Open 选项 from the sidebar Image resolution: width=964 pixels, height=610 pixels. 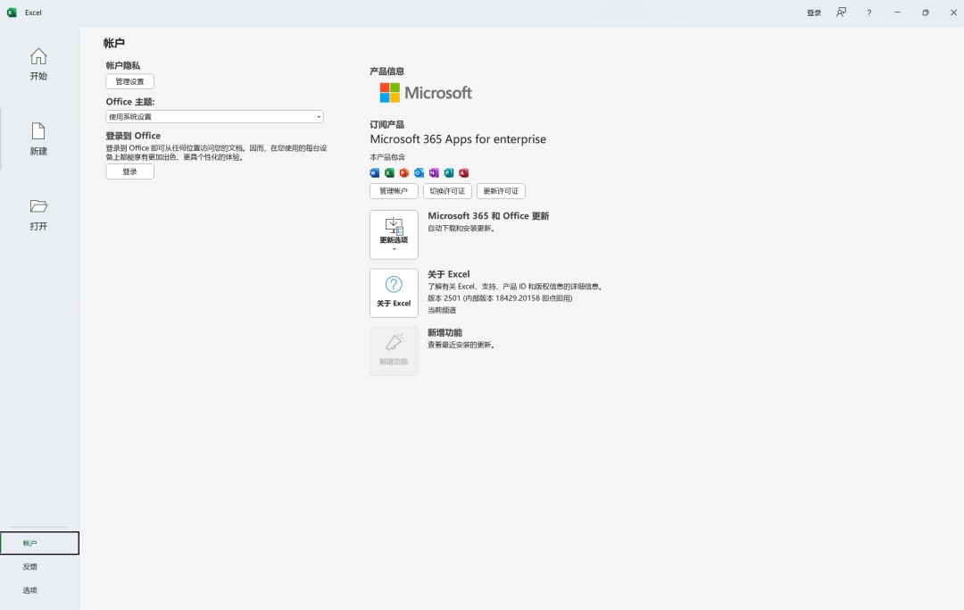pyautogui.click(x=40, y=589)
